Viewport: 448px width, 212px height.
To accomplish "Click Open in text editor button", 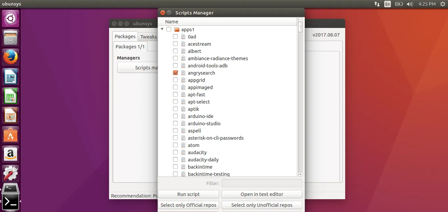I will 261,194.
